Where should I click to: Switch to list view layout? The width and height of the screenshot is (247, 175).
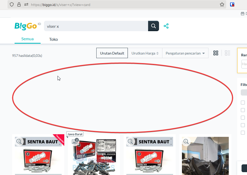click(x=227, y=53)
